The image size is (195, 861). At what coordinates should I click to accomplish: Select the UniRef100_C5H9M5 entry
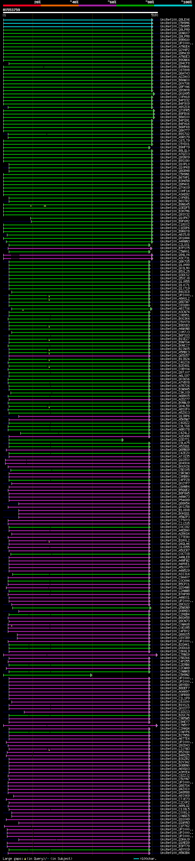click(x=175, y=26)
